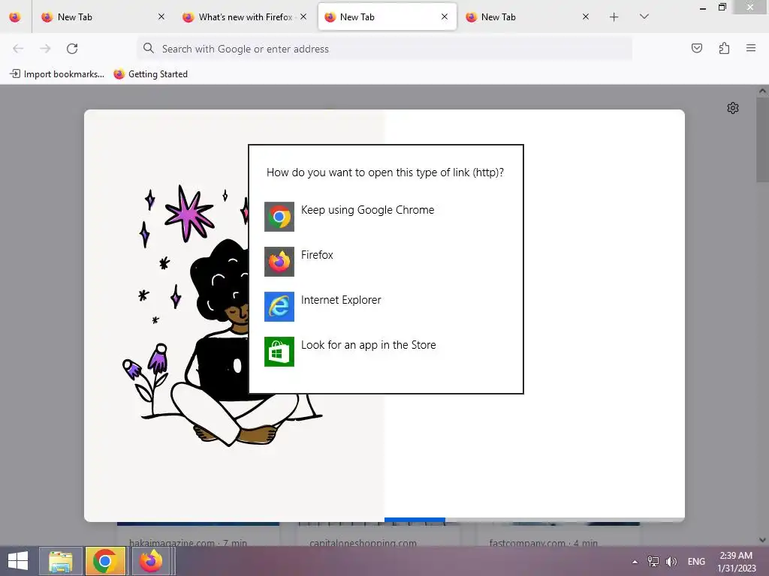Switch to What's new with Firefox tab
The width and height of the screenshot is (769, 576).
(244, 17)
